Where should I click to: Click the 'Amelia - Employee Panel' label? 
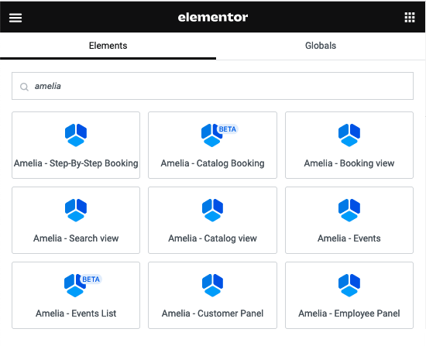click(349, 313)
